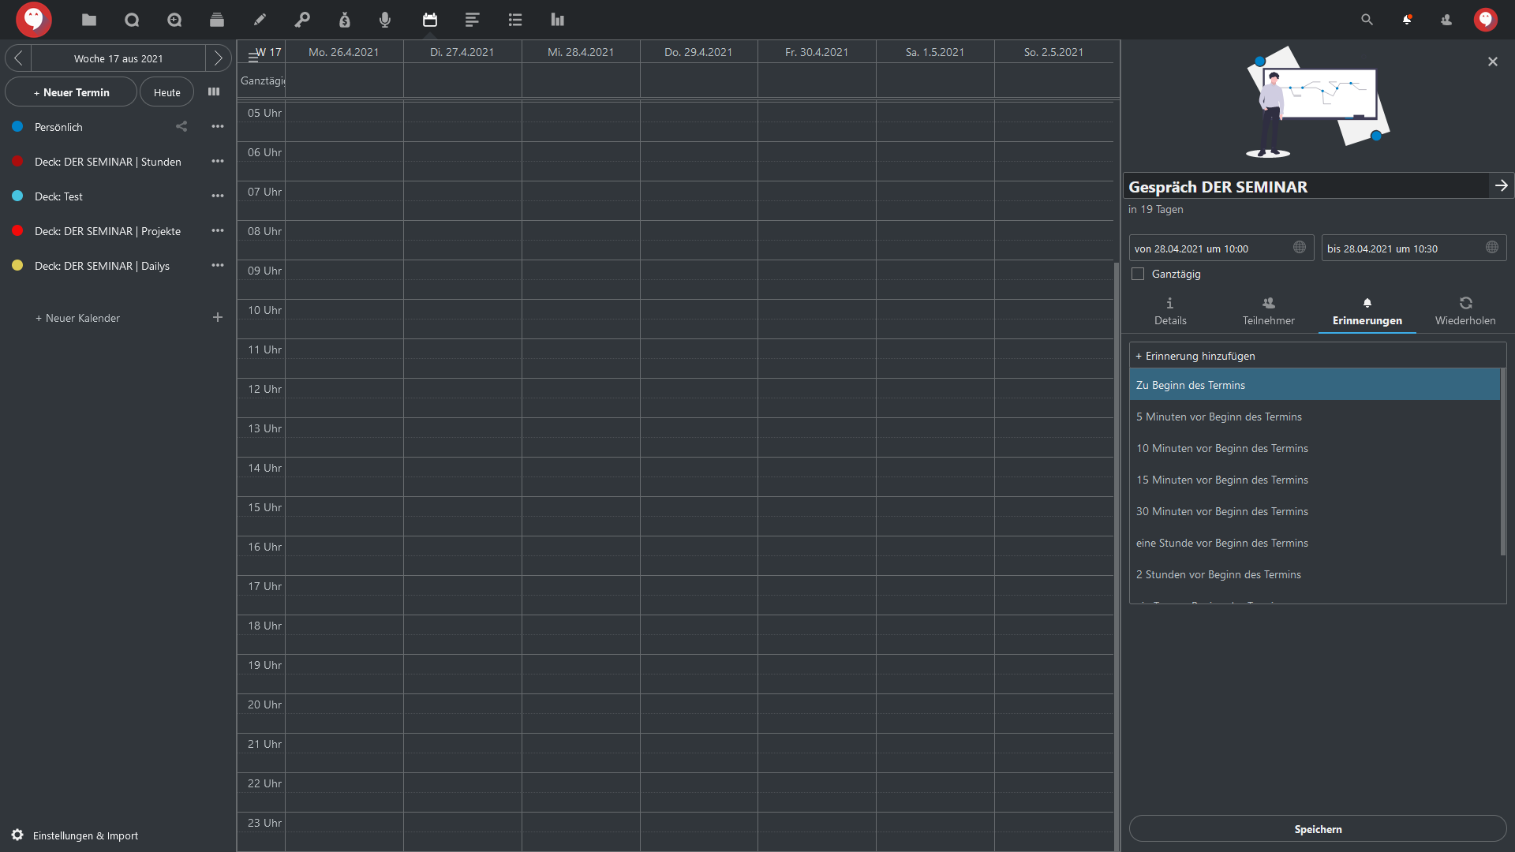
Task: Click the notifications bell icon
Action: point(1407,20)
